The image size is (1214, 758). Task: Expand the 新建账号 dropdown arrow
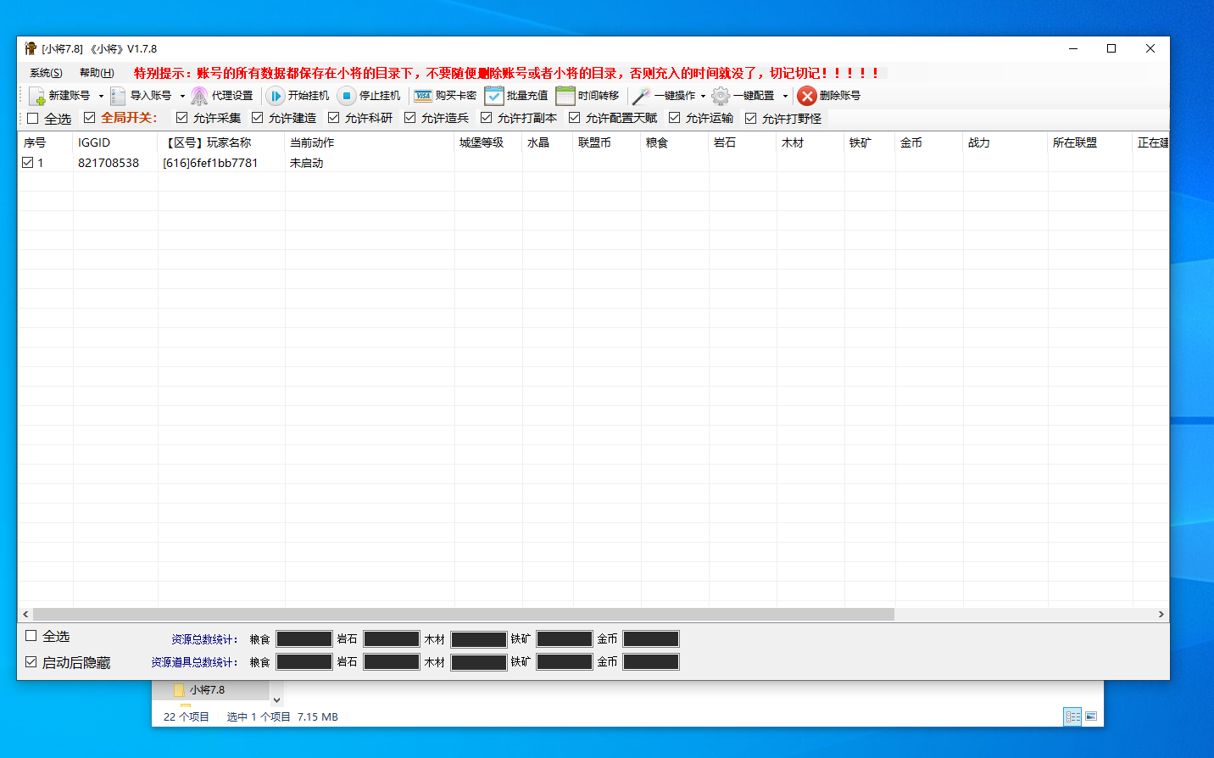(x=100, y=96)
